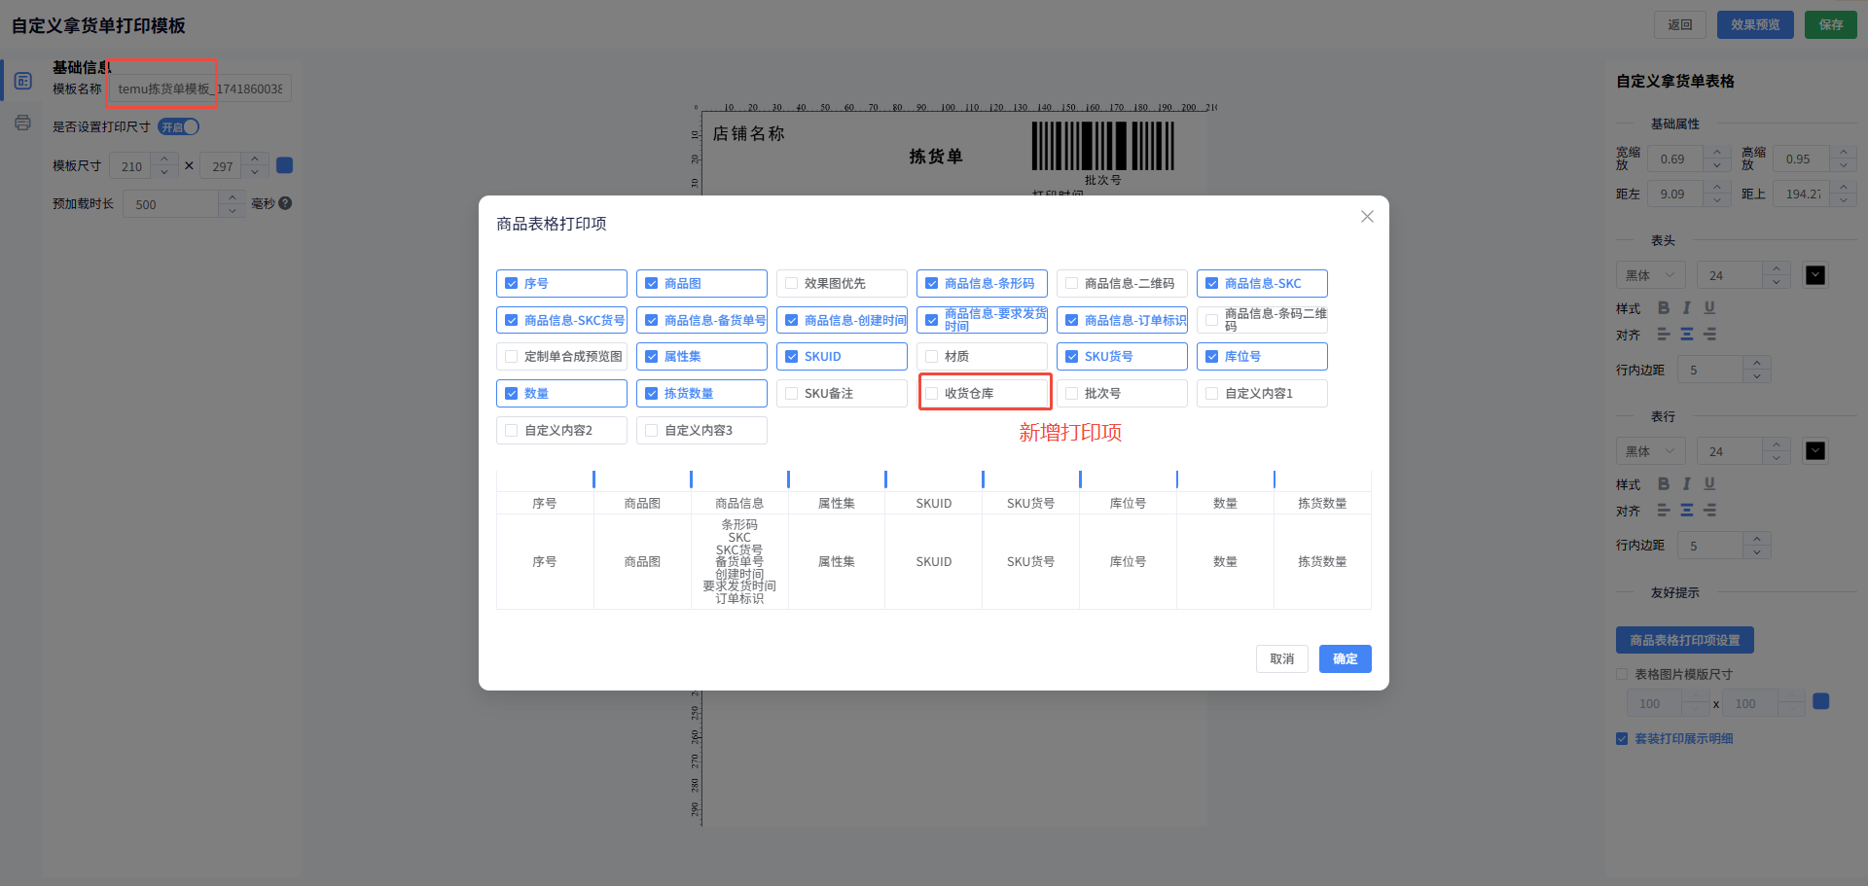Open the printer settings sidebar icon
1868x886 pixels.
(x=23, y=123)
